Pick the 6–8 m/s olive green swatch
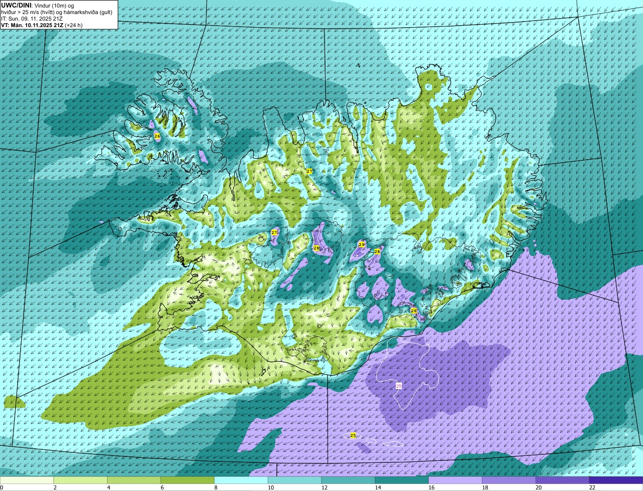 coord(187,480)
